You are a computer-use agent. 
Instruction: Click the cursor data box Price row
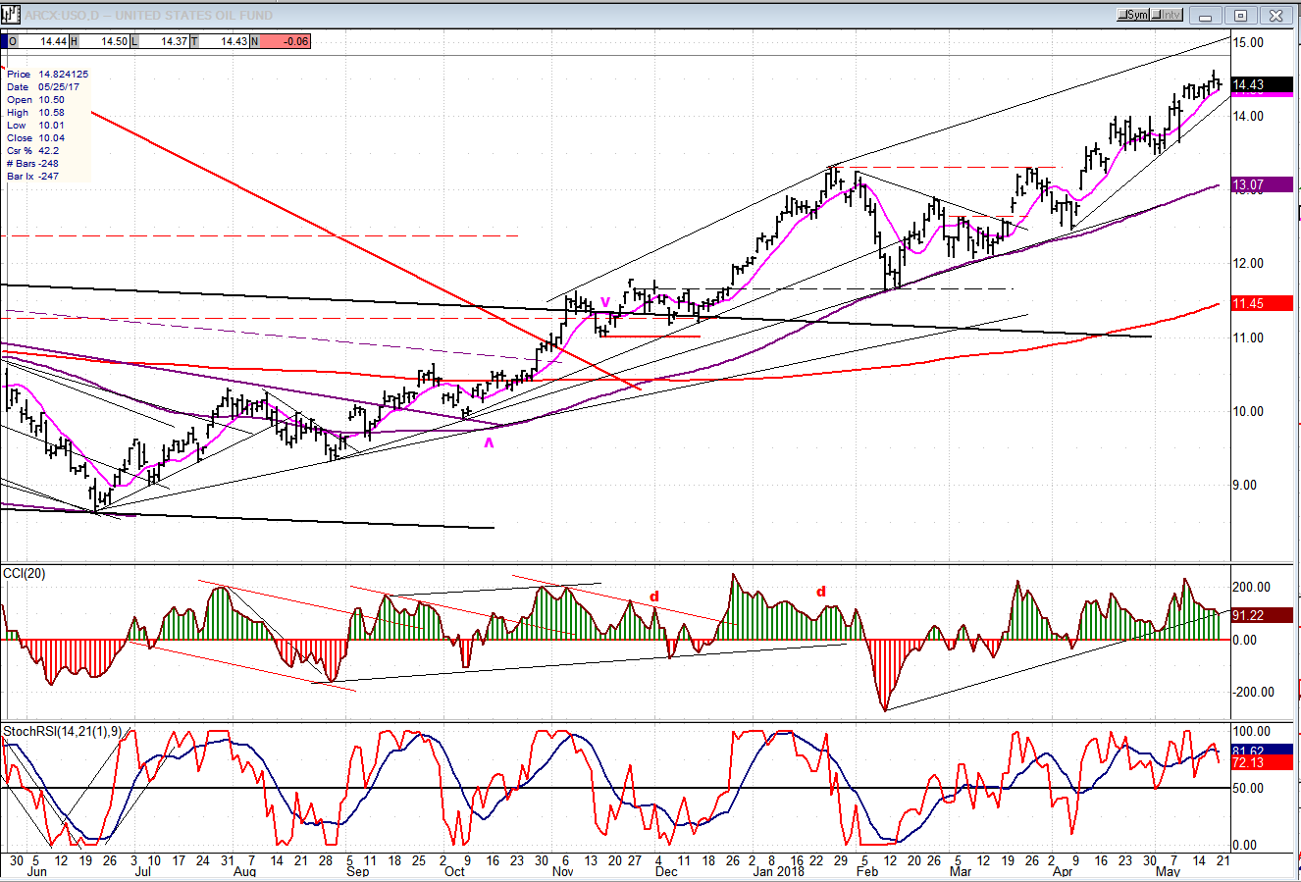pos(47,74)
